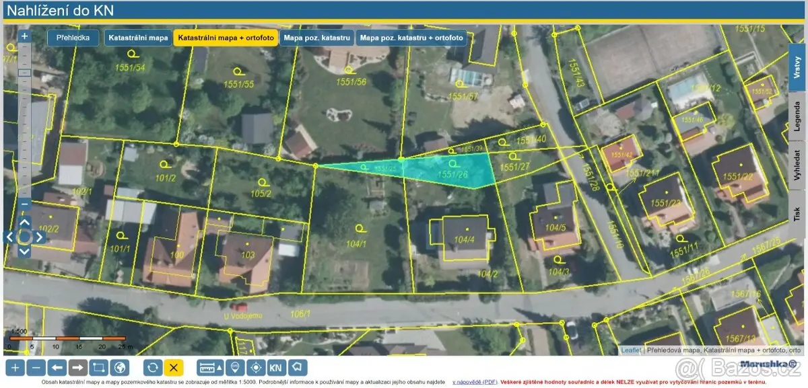Open the v nápovědě (PDF) link
This screenshot has height=388, width=808.
tap(475, 381)
